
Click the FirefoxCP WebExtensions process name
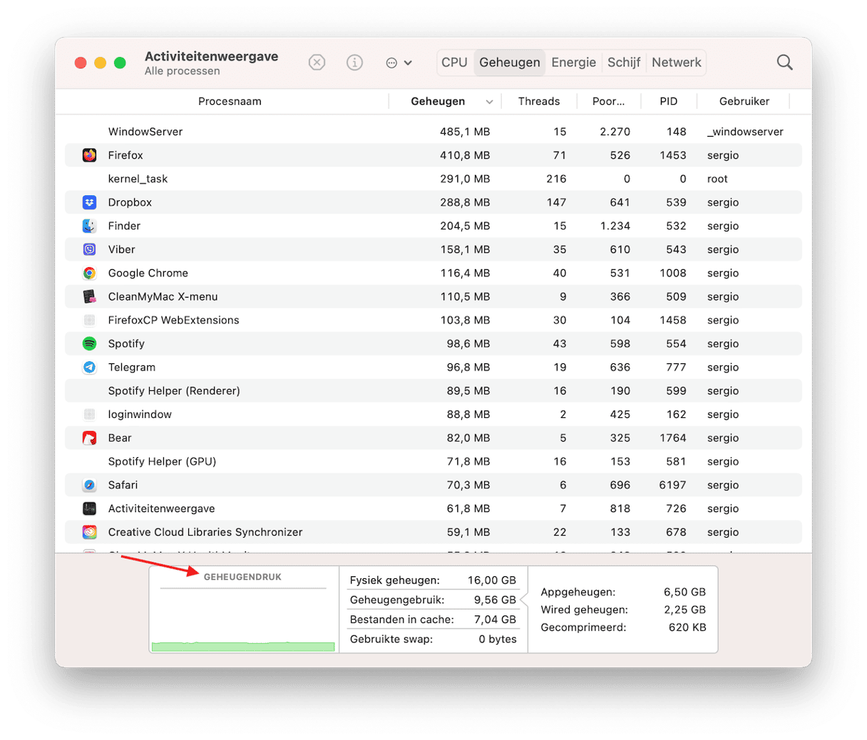(173, 320)
